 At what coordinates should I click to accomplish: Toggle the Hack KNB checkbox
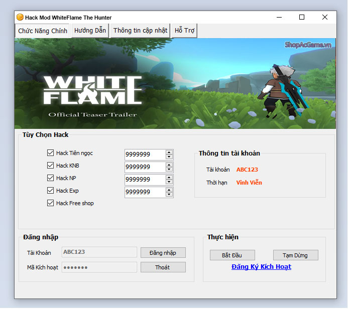50,166
